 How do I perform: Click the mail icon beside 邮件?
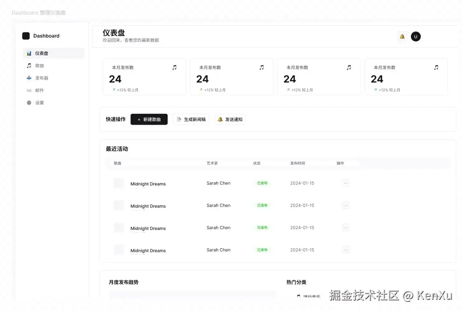[x=29, y=90]
